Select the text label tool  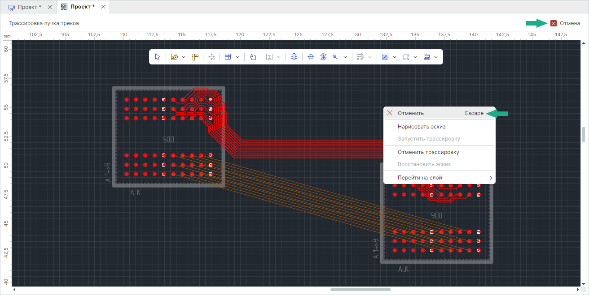point(253,57)
